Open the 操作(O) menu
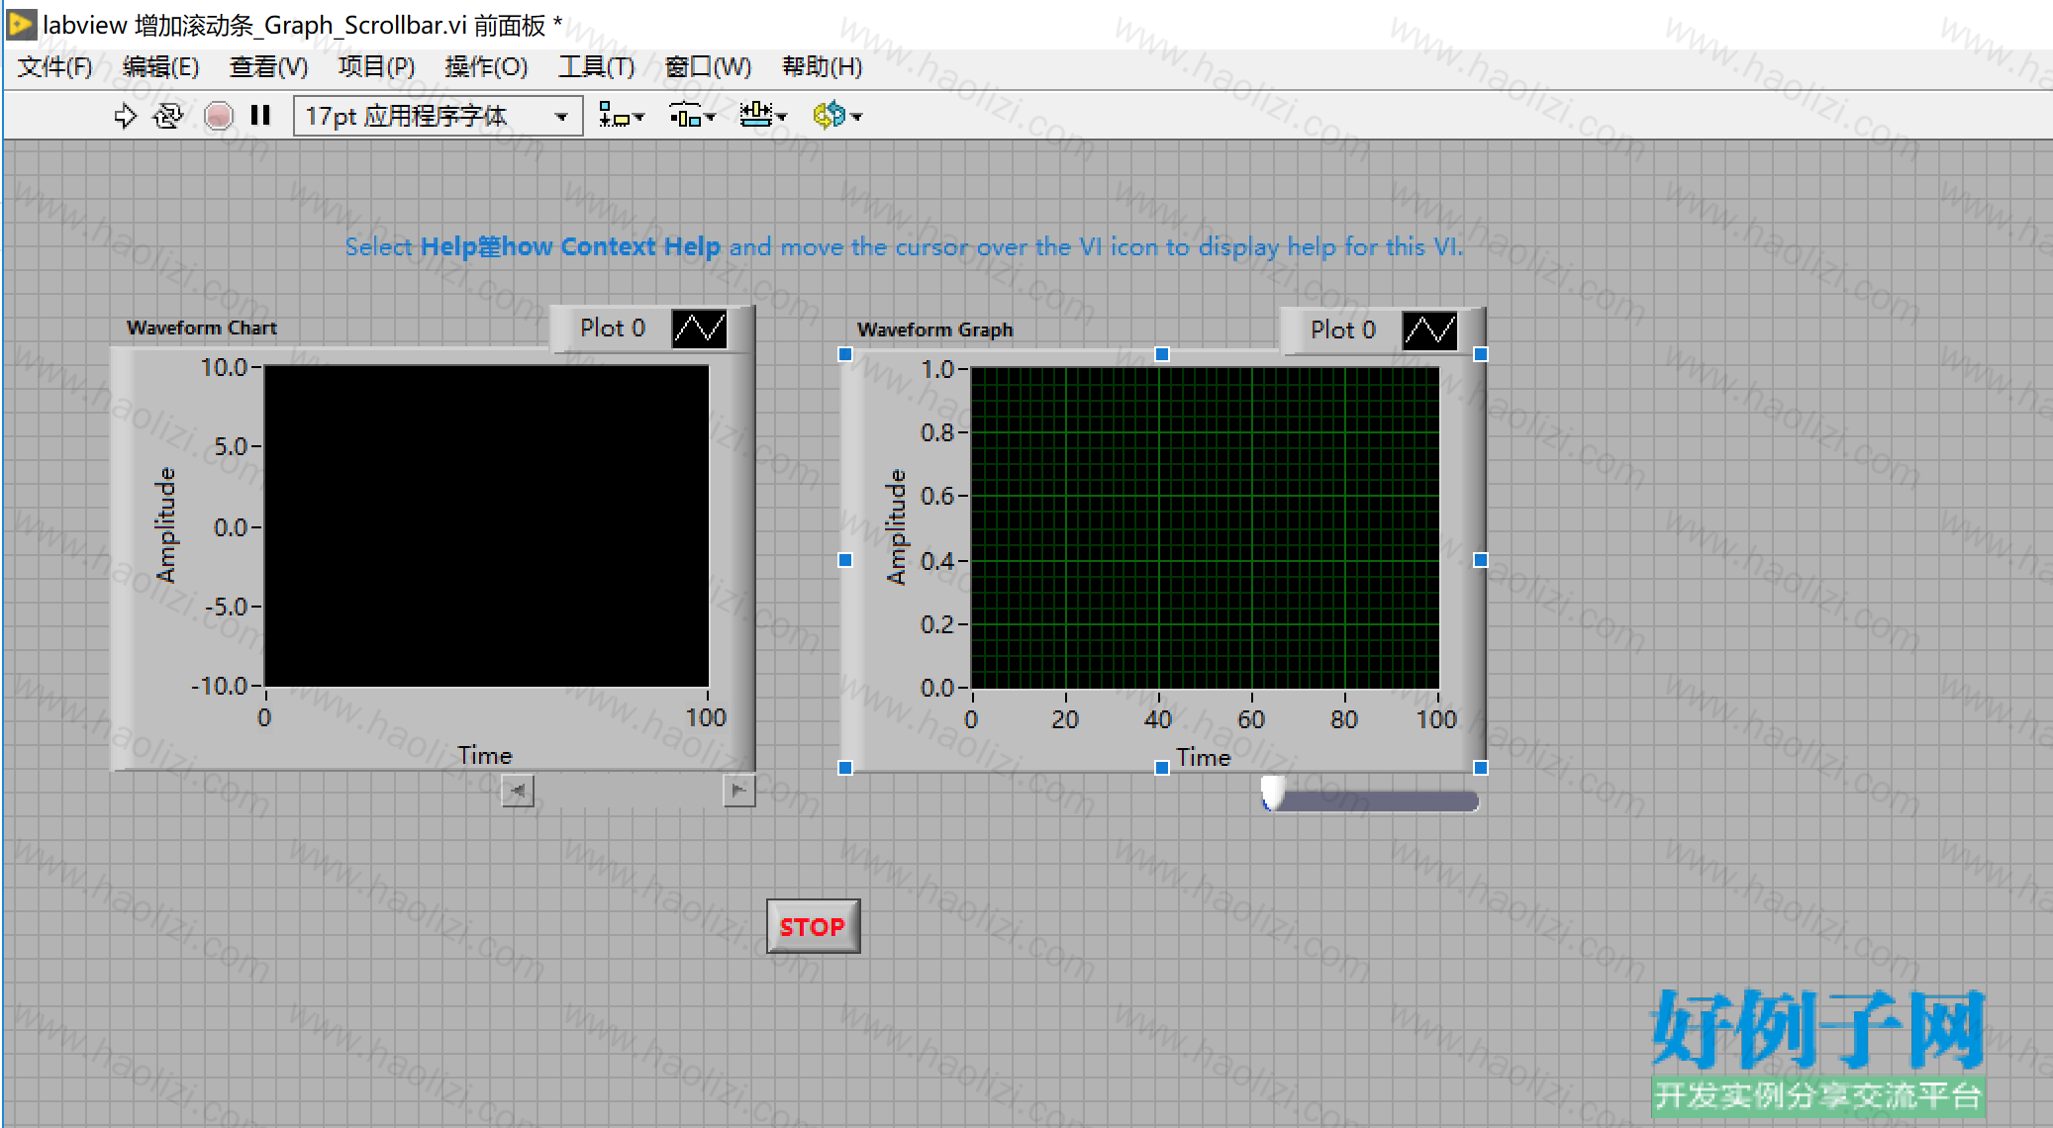The image size is (2053, 1128). click(486, 67)
